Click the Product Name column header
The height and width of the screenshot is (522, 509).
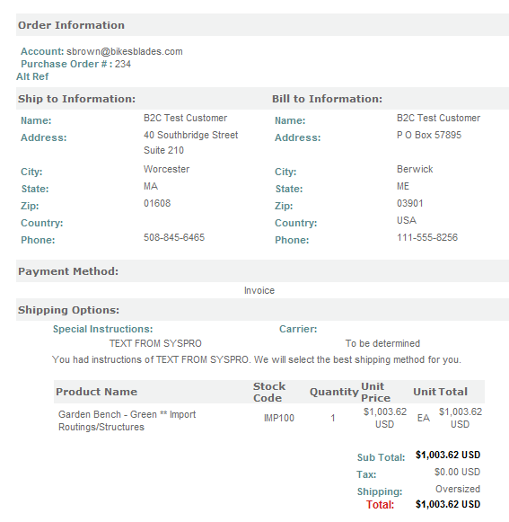pyautogui.click(x=96, y=392)
